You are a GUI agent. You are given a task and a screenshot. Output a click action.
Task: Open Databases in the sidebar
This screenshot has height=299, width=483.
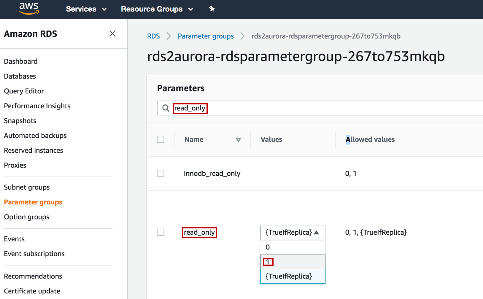tap(20, 76)
